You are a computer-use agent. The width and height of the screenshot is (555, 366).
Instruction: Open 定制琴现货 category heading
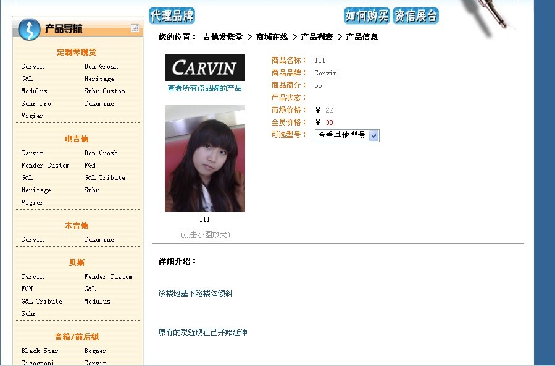pyautogui.click(x=77, y=53)
